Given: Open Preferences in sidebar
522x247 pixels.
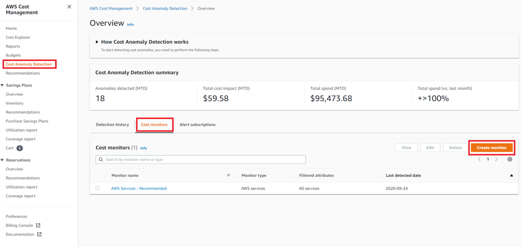Looking at the screenshot, I should click(x=17, y=217).
